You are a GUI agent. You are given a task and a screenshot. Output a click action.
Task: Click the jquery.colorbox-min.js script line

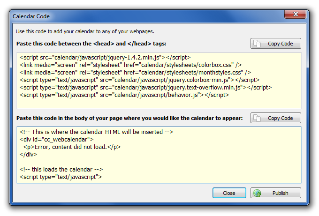coord(139,80)
